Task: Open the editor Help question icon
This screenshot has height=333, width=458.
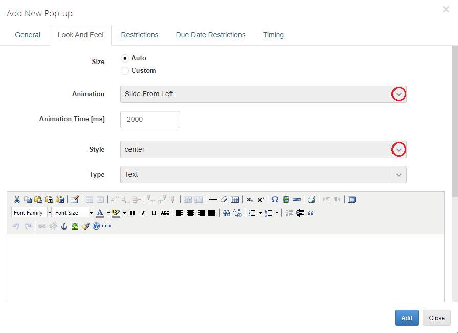Action: (96, 226)
